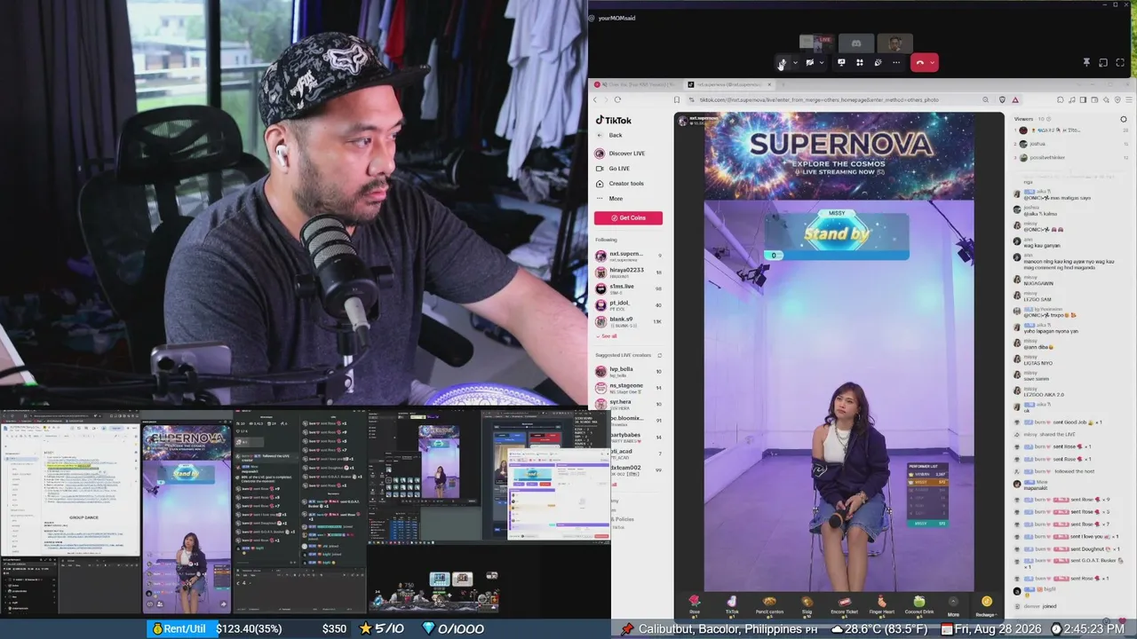1137x639 pixels.
Task: Click Back in the TikTok sidebar
Action: (x=609, y=135)
